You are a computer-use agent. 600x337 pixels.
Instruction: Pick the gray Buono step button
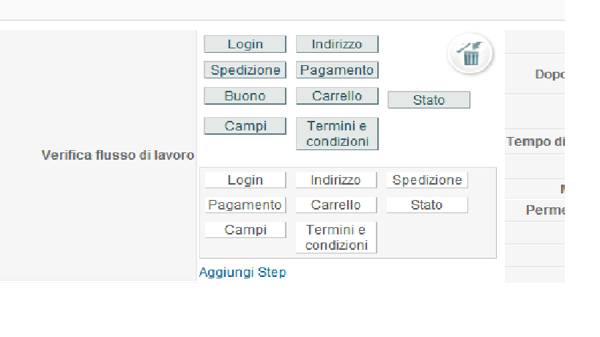click(245, 96)
